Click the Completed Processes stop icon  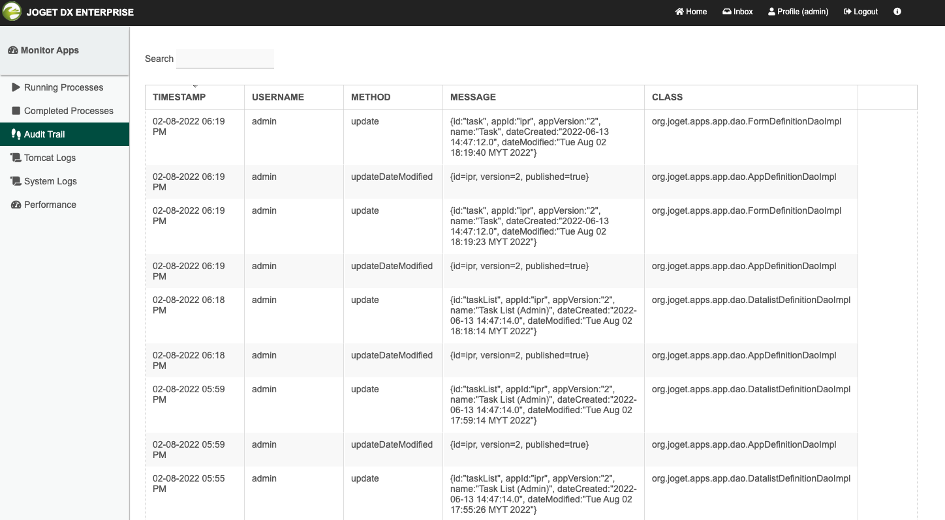tap(16, 111)
